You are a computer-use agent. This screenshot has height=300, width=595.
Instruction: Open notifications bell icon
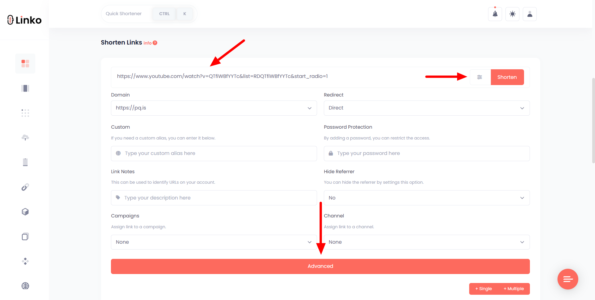click(495, 14)
